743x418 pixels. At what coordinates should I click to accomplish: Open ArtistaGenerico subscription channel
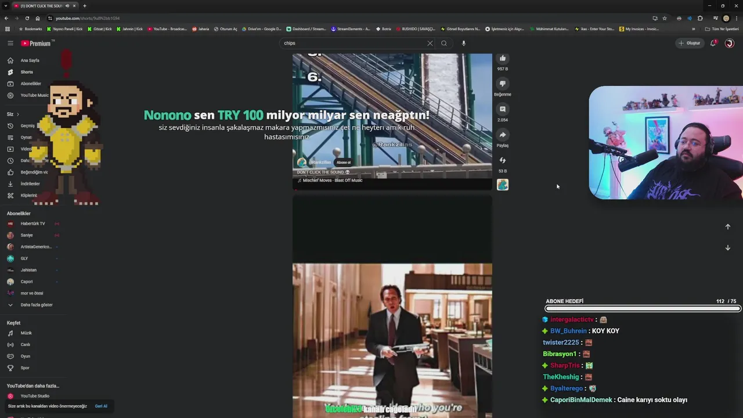[36, 247]
